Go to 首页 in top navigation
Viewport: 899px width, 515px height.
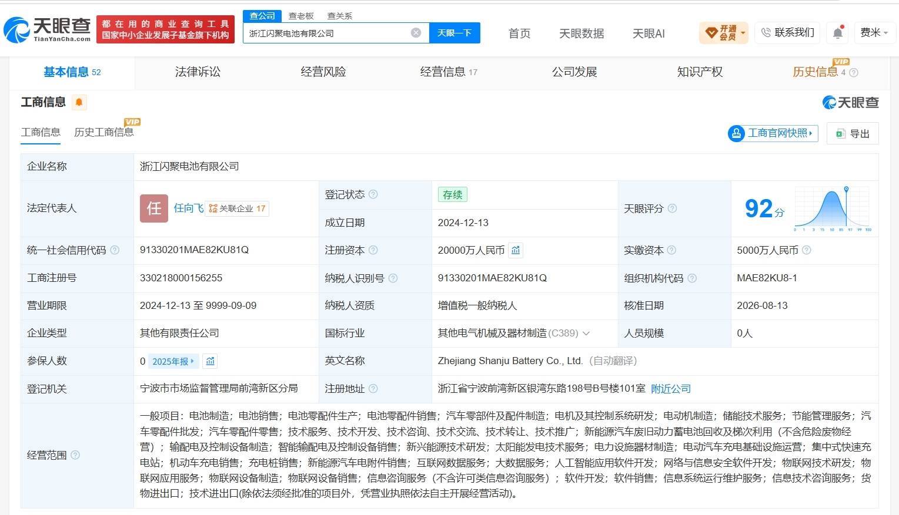coord(519,33)
